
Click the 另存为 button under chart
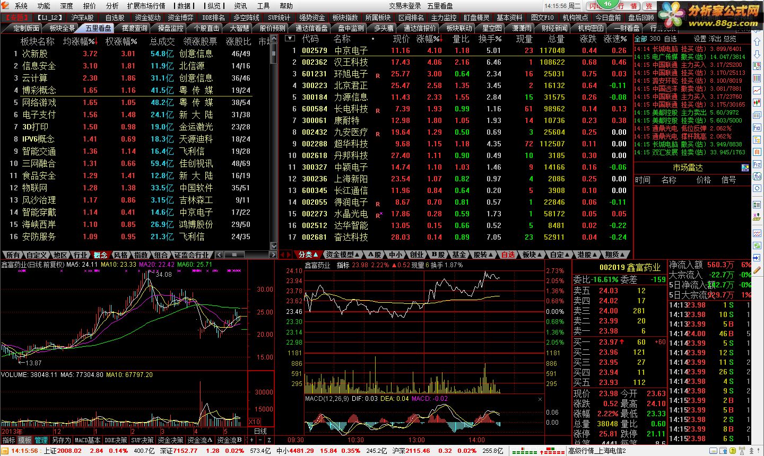61,440
